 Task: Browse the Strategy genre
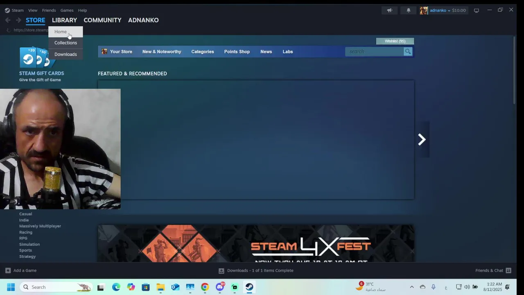(x=27, y=256)
